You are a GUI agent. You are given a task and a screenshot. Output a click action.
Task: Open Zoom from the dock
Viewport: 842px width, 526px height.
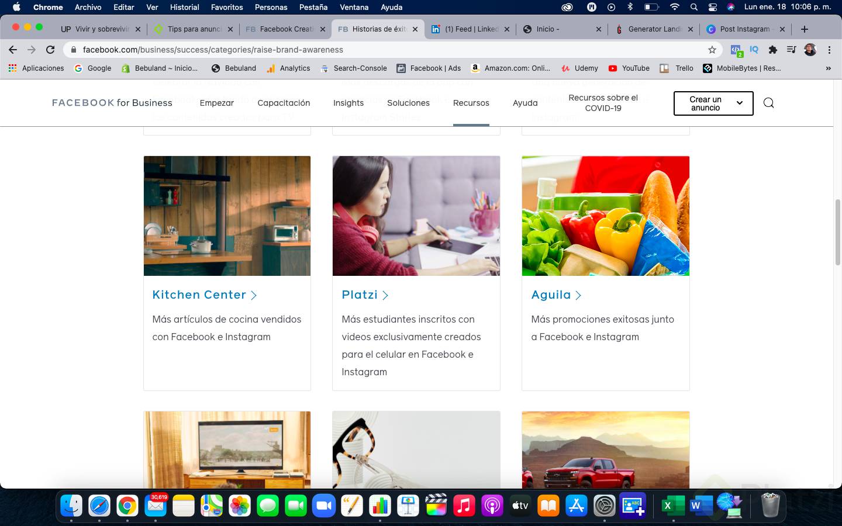(324, 506)
